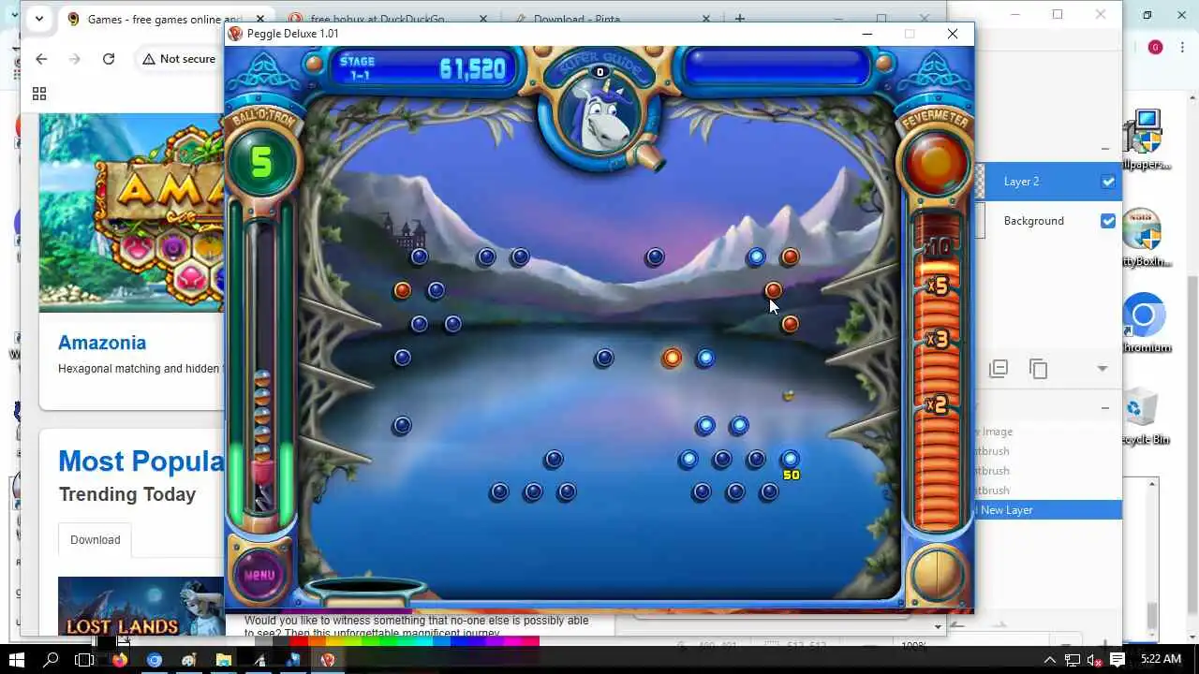Click the x10 multiplier on the Fevermeter
This screenshot has height=674, width=1199.
(937, 247)
